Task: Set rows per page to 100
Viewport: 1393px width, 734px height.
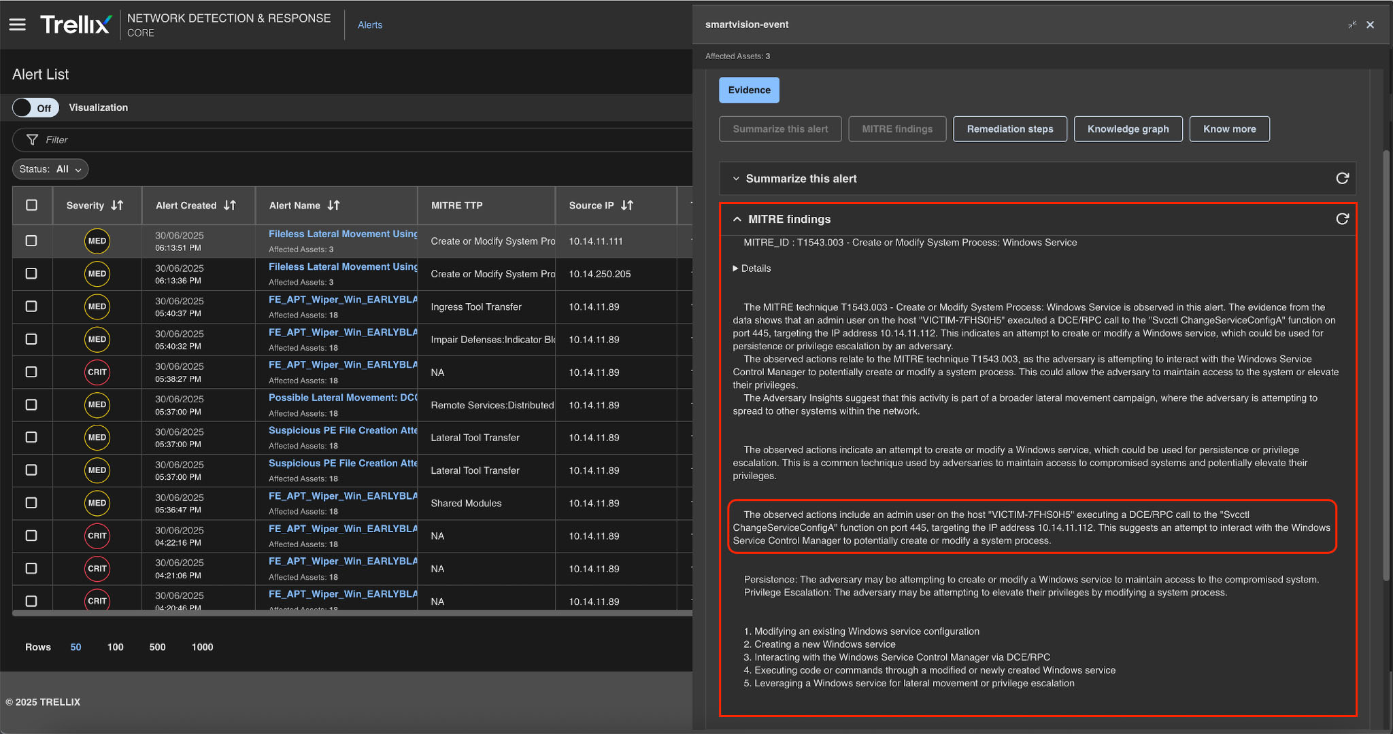Action: point(115,647)
